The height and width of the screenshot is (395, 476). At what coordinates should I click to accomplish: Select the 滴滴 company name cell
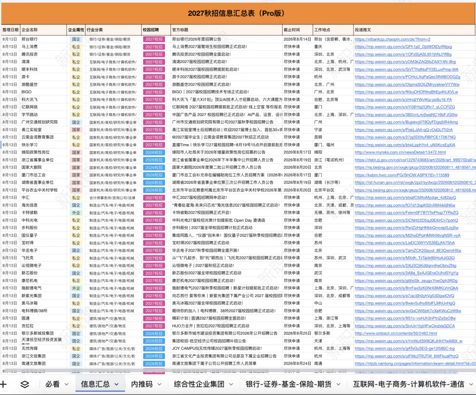tap(43, 62)
